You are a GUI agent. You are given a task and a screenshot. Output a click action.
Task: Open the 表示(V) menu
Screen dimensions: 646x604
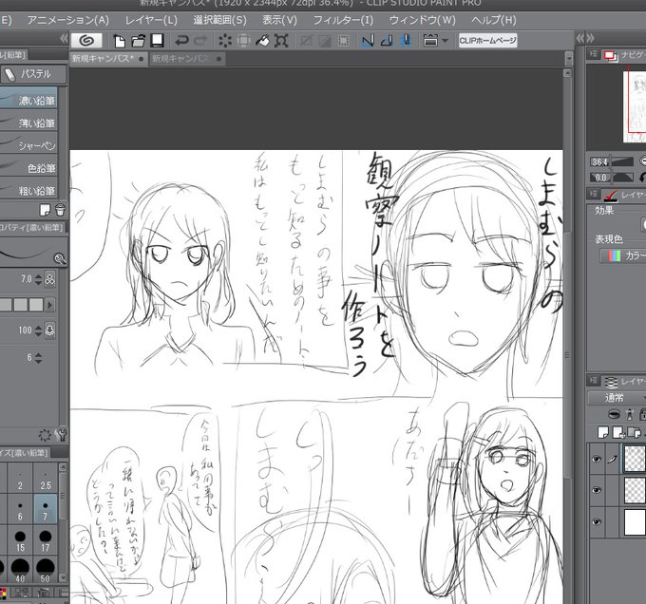(279, 20)
